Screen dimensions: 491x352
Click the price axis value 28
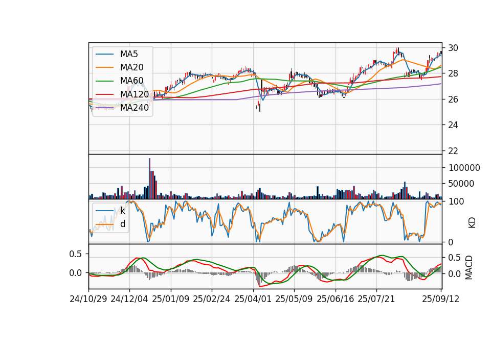(x=453, y=73)
